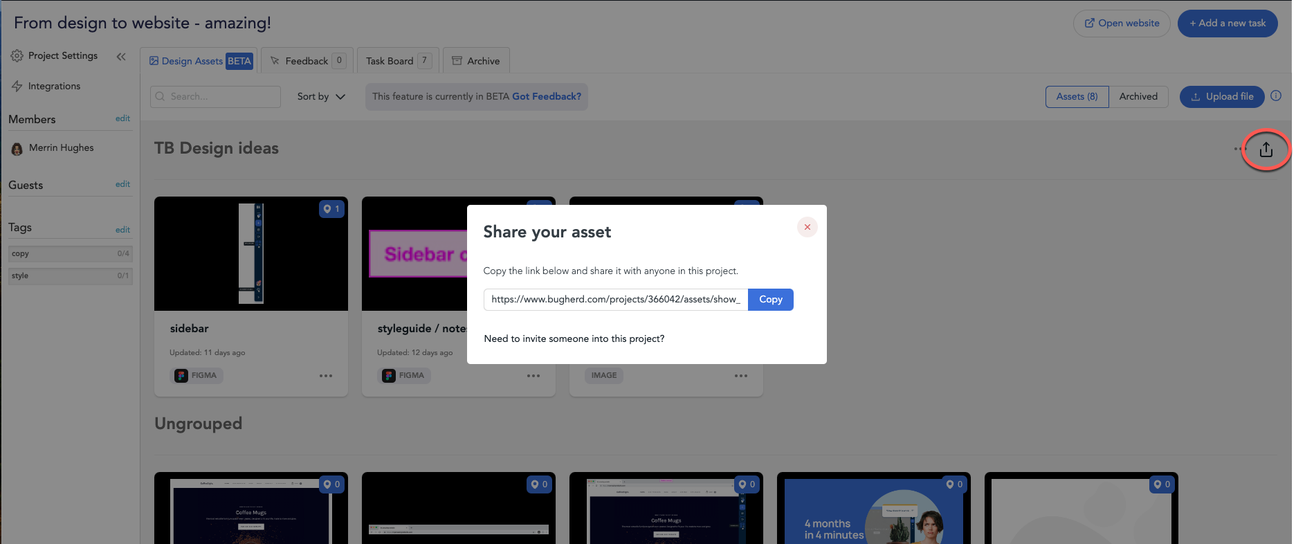
Task: Click comment pin badge on sidebar asset
Action: (x=331, y=208)
